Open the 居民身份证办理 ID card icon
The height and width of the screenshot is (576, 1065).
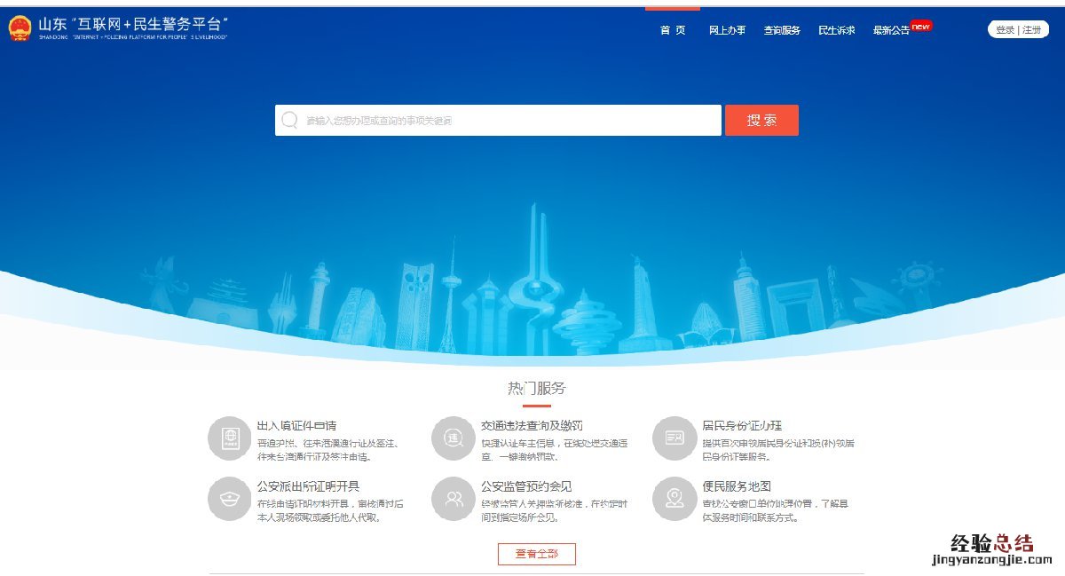click(x=674, y=438)
